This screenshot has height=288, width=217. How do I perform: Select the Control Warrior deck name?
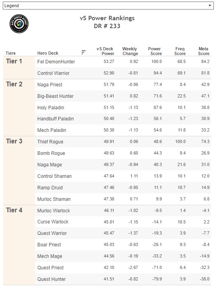(x=53, y=73)
